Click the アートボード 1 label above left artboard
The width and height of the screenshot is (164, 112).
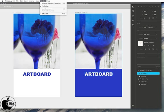(x=17, y=12)
